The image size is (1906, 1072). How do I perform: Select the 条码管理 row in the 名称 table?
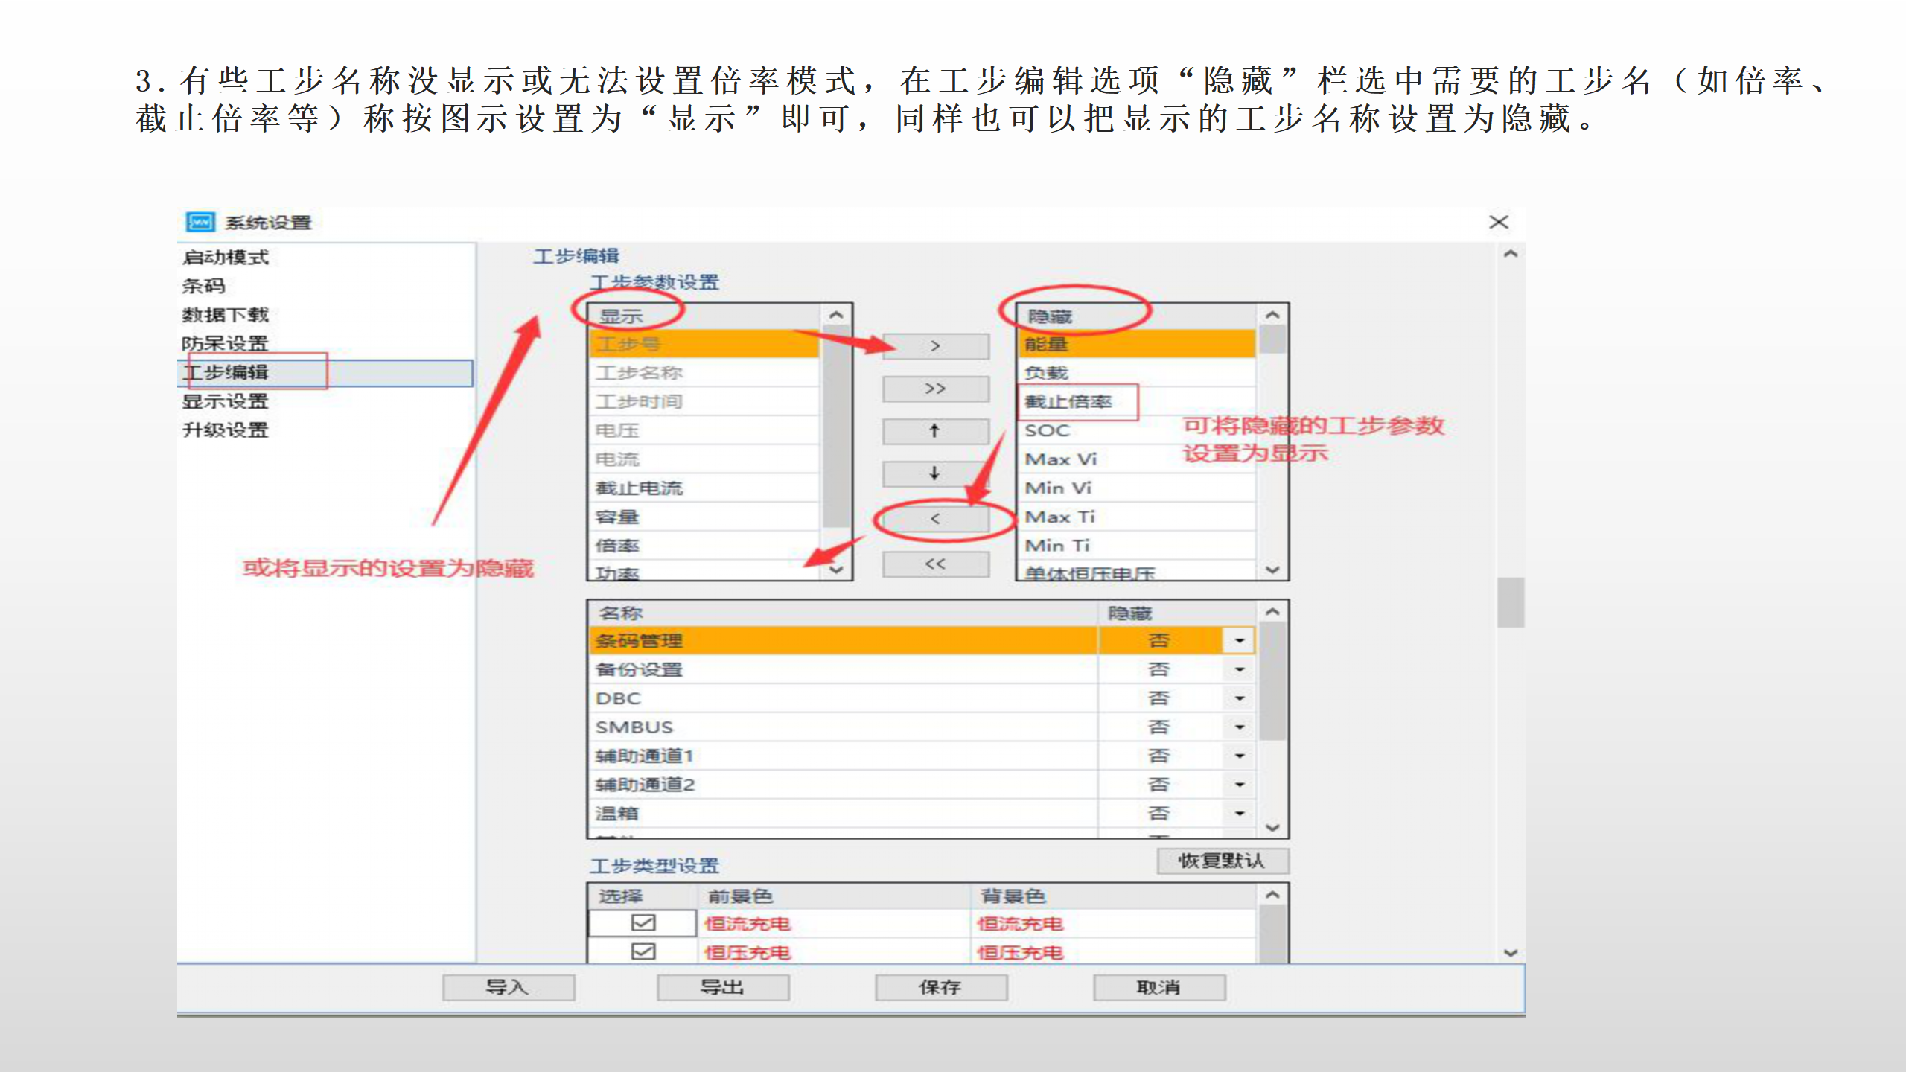click(922, 641)
